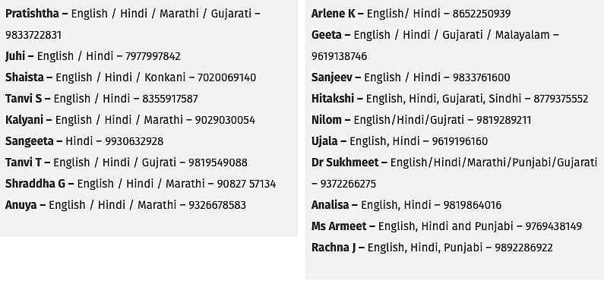Viewport: 604px width, 281px height.
Task: Select Geeta's number 9619138746
Action: [339, 56]
